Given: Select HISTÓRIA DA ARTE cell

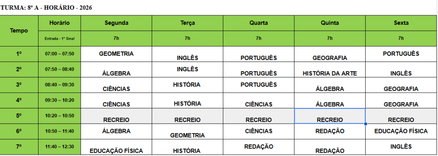Looking at the screenshot, I should coord(330,69).
